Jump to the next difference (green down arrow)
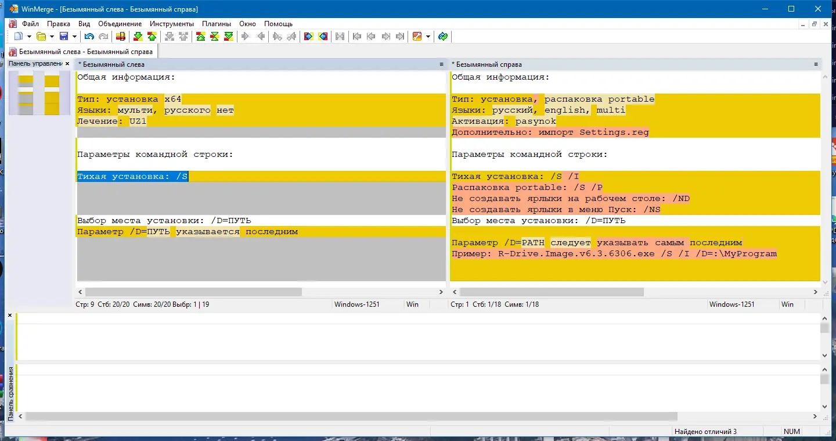This screenshot has height=441, width=836. tap(138, 37)
